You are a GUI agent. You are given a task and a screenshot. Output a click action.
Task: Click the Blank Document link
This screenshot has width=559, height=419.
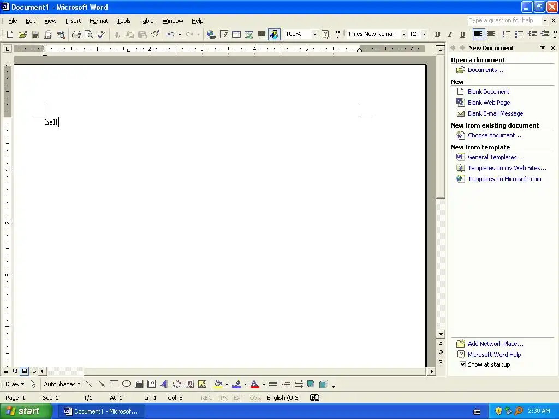point(489,92)
